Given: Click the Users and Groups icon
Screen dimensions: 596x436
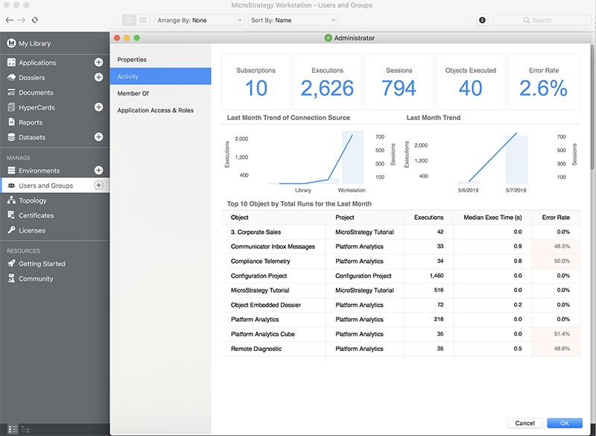Looking at the screenshot, I should pos(11,186).
